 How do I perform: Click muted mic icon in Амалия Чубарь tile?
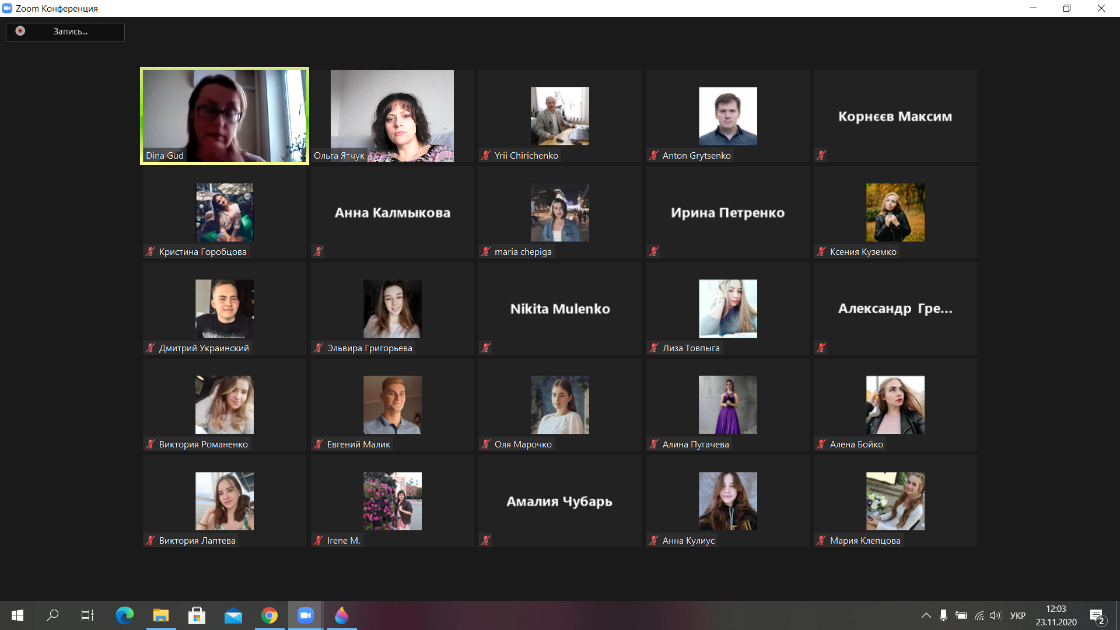(x=486, y=540)
